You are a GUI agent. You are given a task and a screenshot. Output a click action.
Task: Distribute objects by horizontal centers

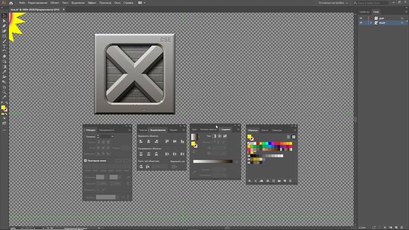pos(174,154)
